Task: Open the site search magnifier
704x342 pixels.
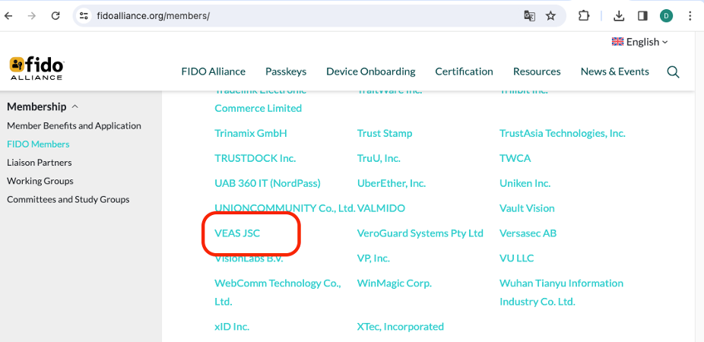Action: 673,71
